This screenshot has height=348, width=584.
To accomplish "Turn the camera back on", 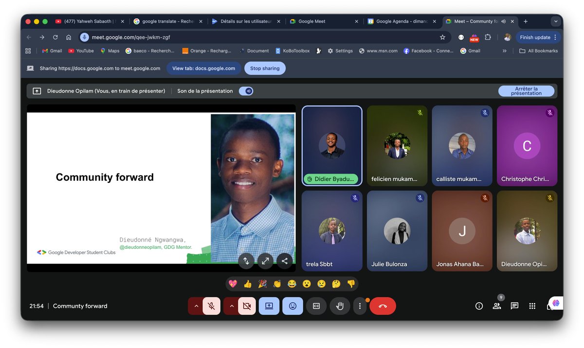I will tap(247, 306).
